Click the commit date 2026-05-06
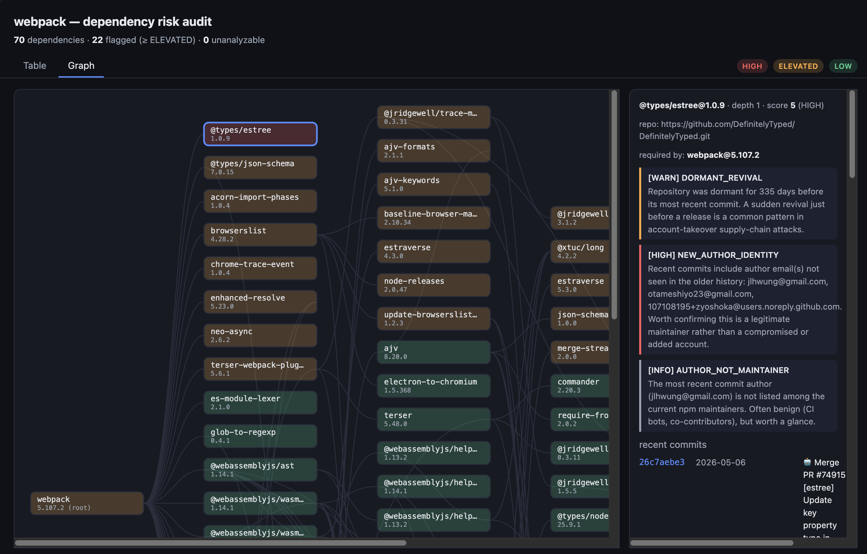 720,462
